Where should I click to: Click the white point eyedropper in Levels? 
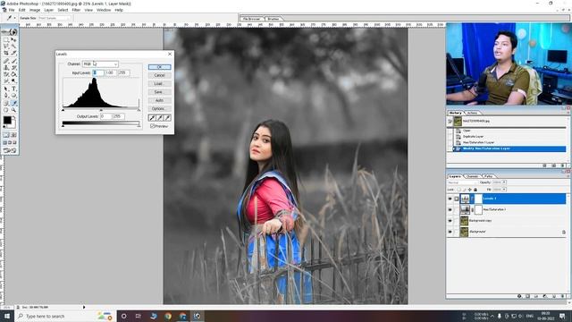(167, 117)
